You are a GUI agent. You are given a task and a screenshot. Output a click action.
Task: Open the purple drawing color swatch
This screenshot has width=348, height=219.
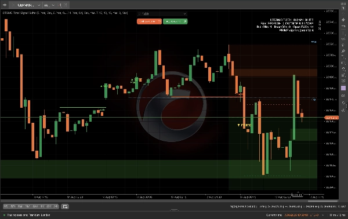[343, 88]
